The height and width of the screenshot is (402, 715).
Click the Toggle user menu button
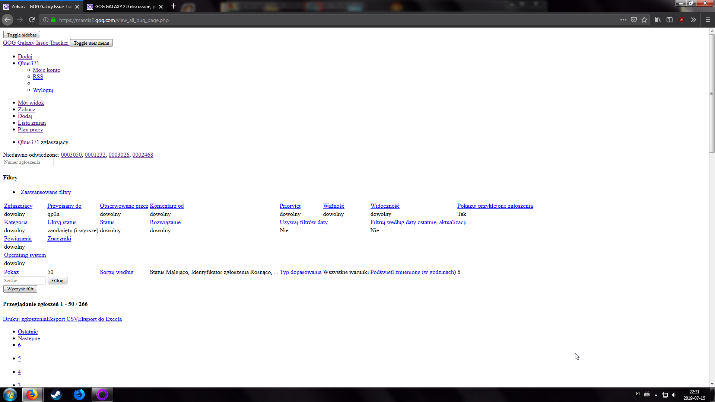(91, 43)
